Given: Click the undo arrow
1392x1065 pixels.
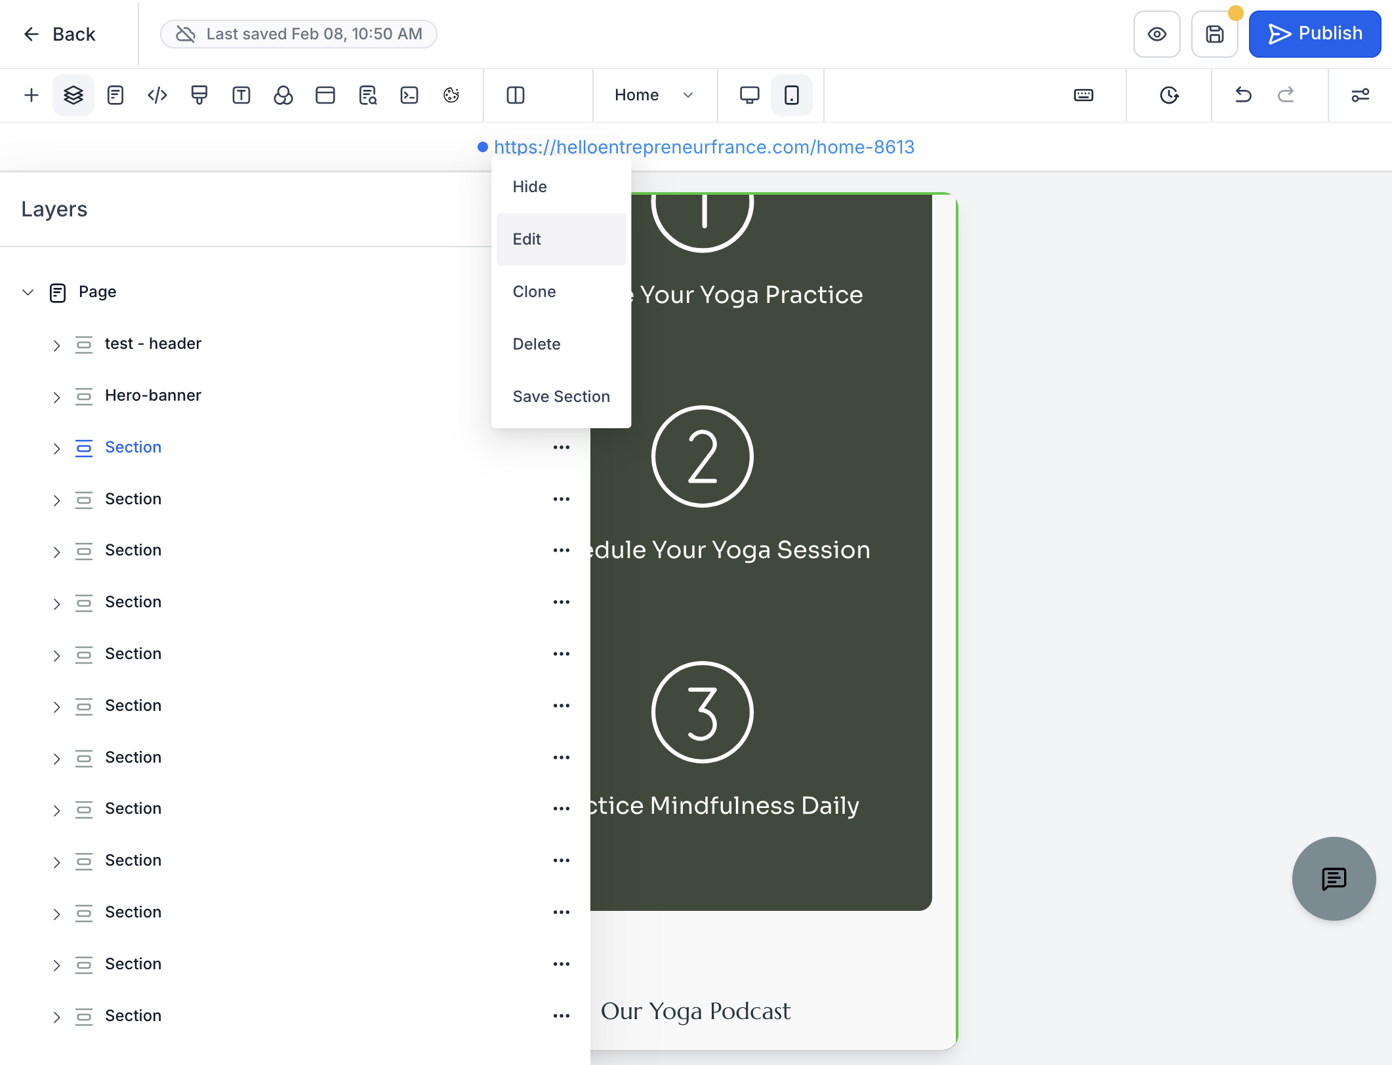Looking at the screenshot, I should [1243, 95].
